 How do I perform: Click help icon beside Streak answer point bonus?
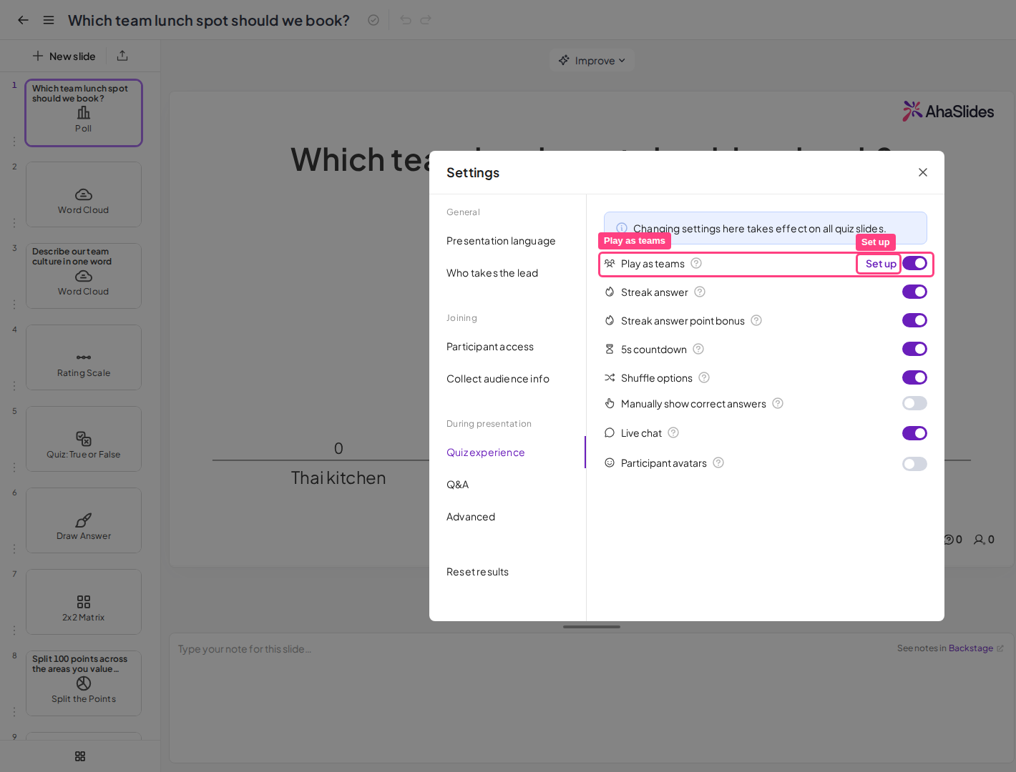[x=756, y=320]
